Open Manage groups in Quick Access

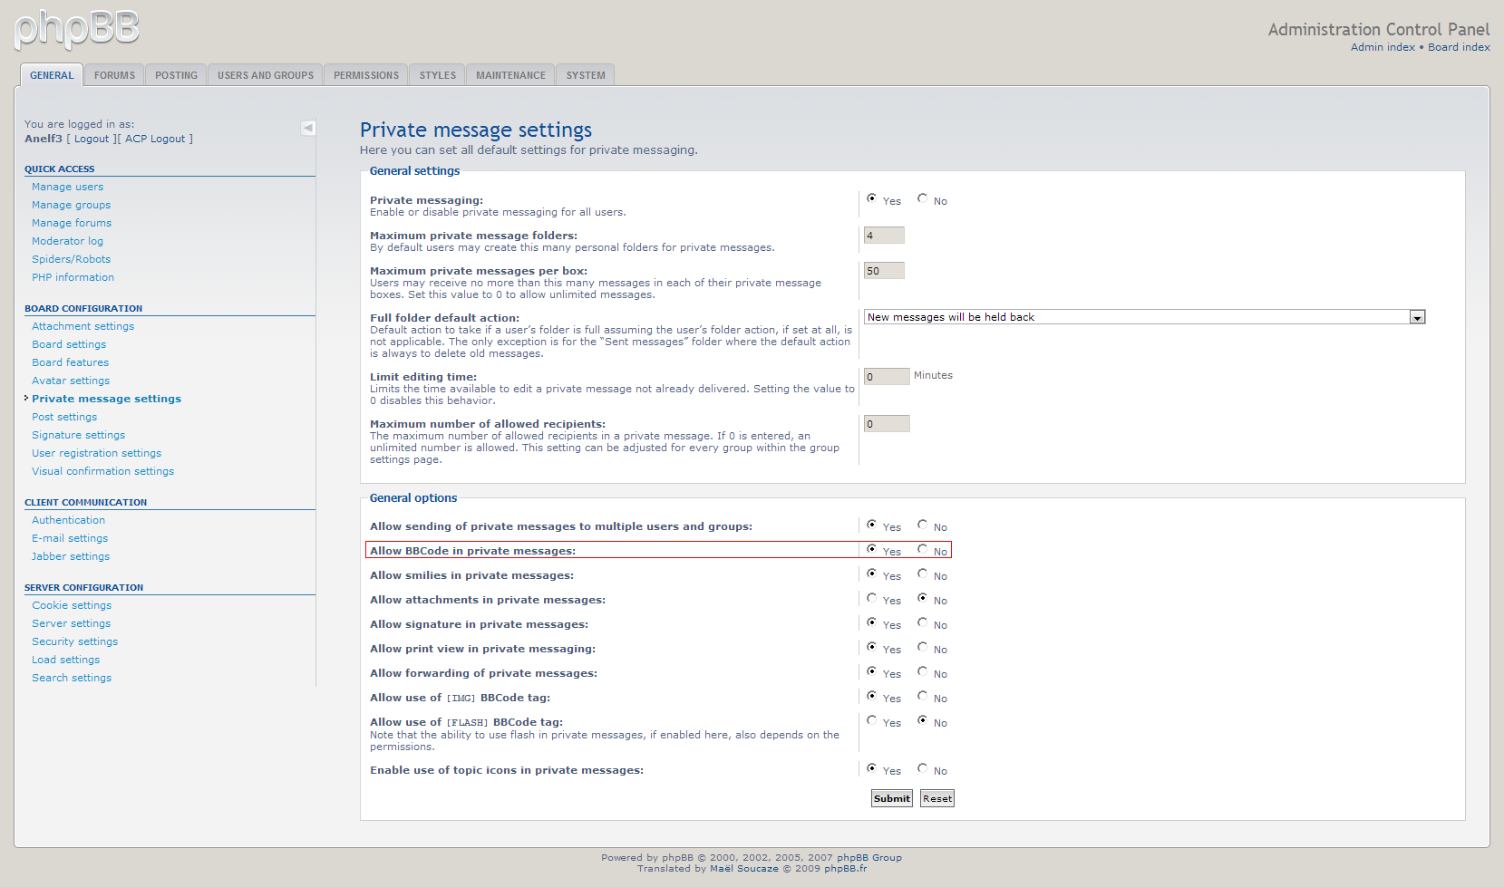71,205
